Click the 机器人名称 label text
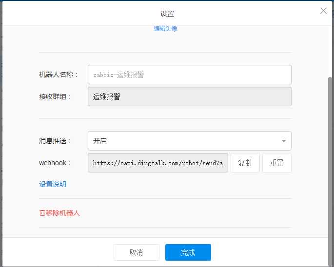This screenshot has width=334, height=267. [x=58, y=75]
